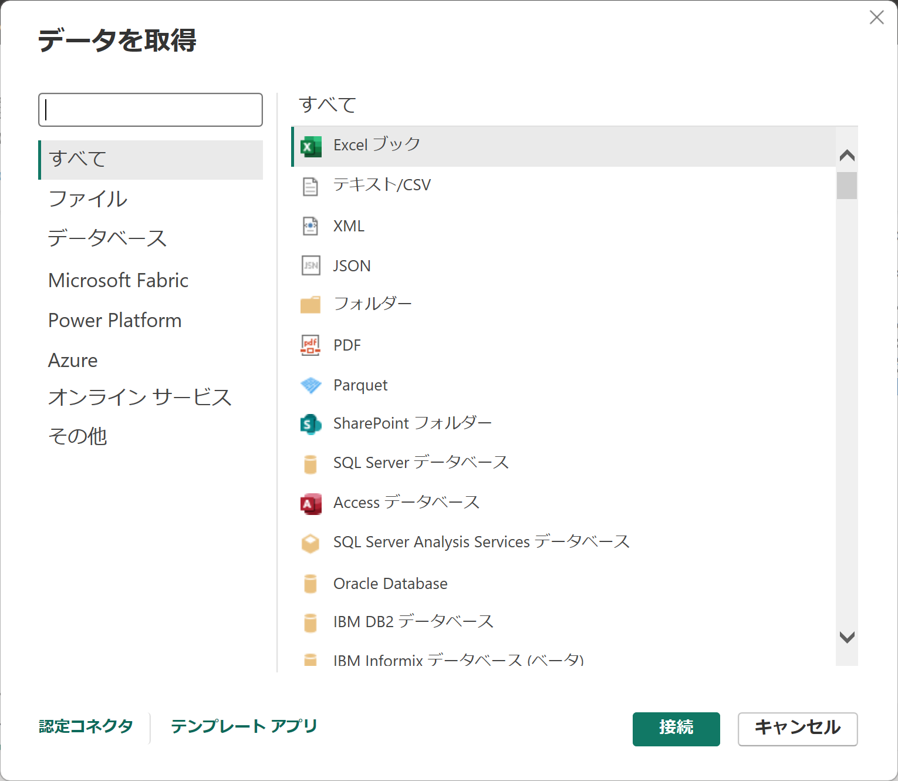Click the Access データベース icon
Image resolution: width=898 pixels, height=781 pixels.
coord(310,504)
